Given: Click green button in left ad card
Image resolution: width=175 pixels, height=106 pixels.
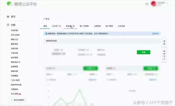Looking at the screenshot, I should (91, 68).
